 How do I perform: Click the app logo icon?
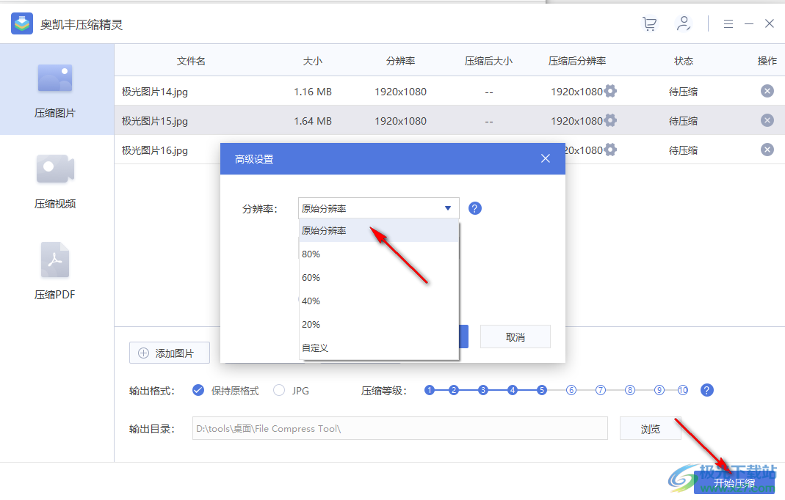coord(22,23)
